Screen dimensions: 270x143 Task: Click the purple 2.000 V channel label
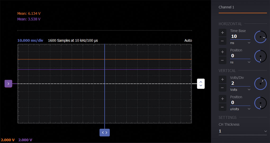click(25, 140)
